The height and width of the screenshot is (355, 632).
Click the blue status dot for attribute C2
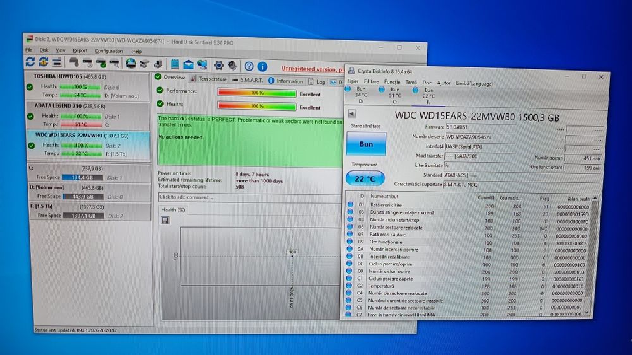coord(349,286)
